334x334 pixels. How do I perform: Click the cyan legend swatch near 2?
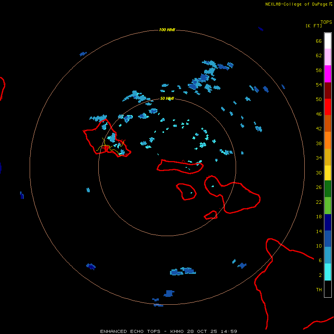pos(328,272)
